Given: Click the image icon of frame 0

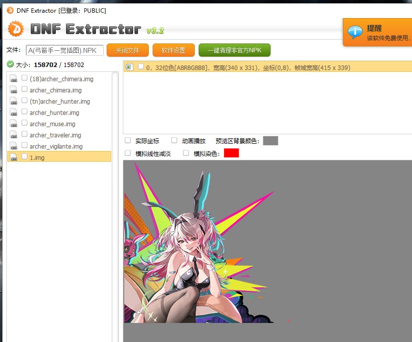Looking at the screenshot, I should [x=129, y=67].
